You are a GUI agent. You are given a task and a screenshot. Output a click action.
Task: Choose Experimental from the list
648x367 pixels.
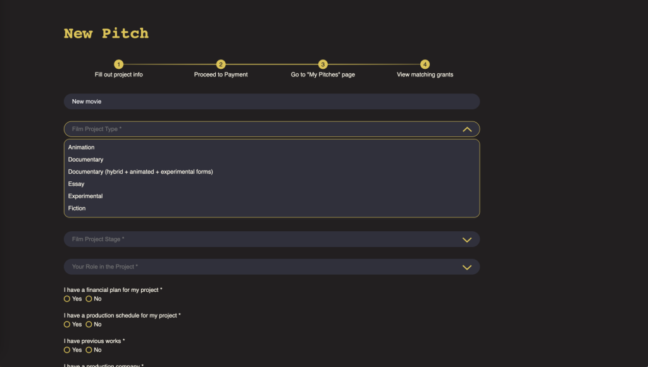pyautogui.click(x=85, y=196)
